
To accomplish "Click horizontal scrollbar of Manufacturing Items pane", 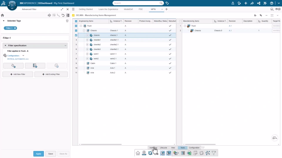I will [x=200, y=144].
